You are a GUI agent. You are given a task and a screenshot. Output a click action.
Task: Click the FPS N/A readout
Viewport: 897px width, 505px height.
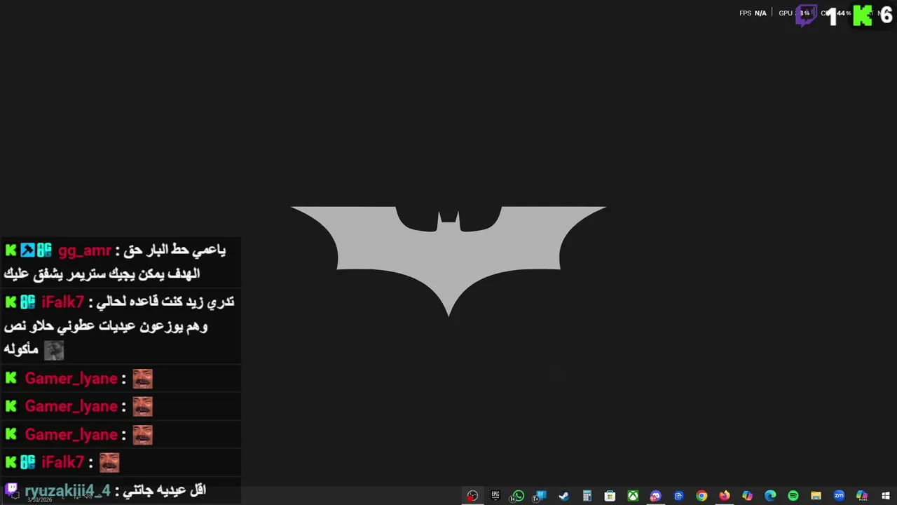[x=753, y=13]
